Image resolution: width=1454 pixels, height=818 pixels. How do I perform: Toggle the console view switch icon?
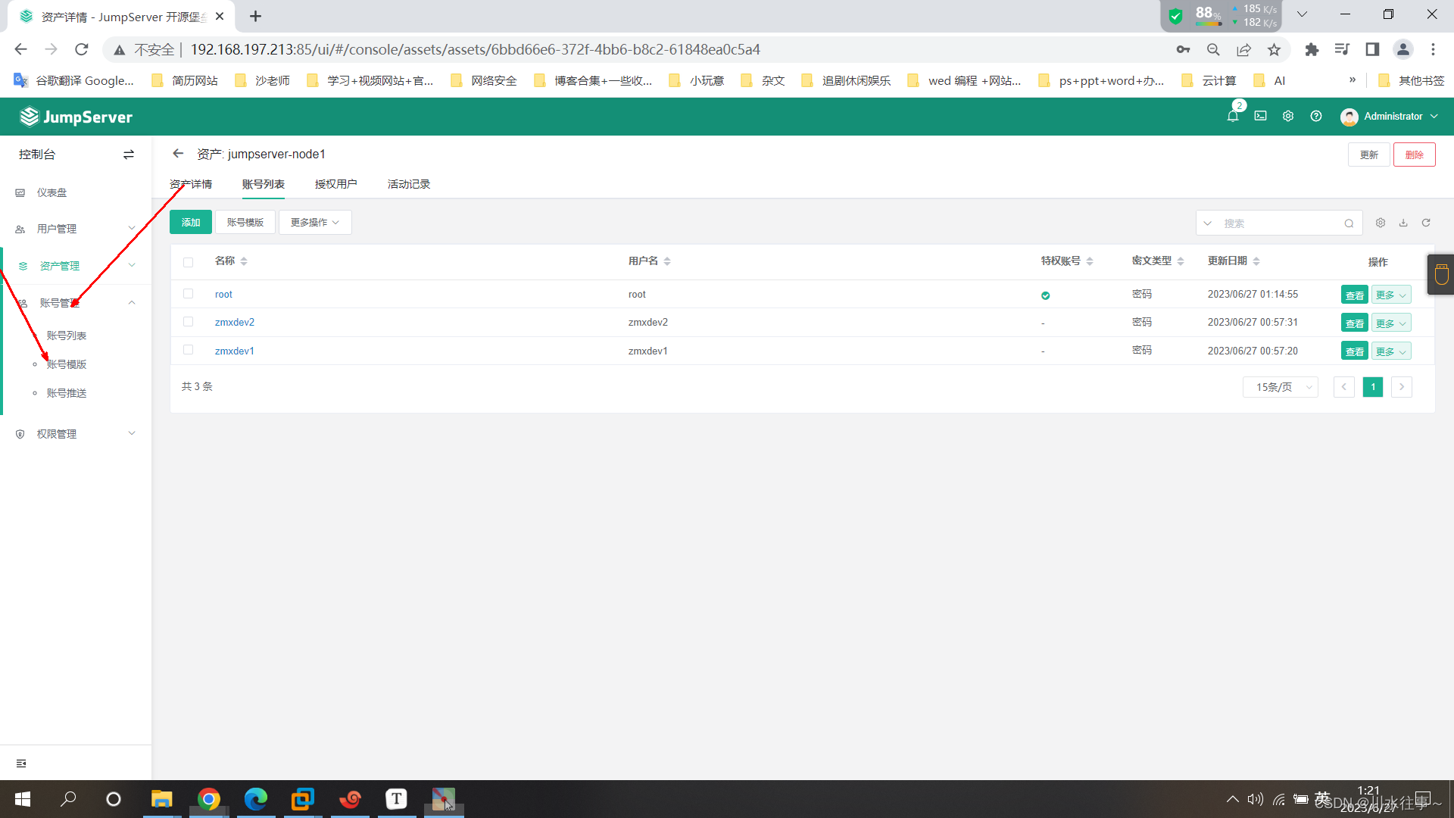tap(129, 155)
